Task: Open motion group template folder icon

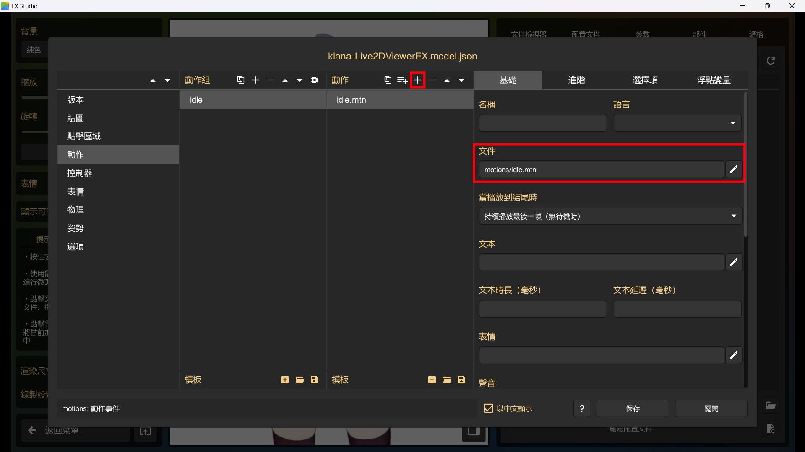Action: coord(300,380)
